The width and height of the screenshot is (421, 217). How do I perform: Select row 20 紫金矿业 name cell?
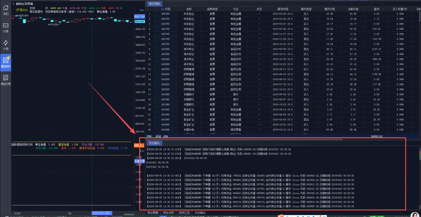click(x=189, y=109)
